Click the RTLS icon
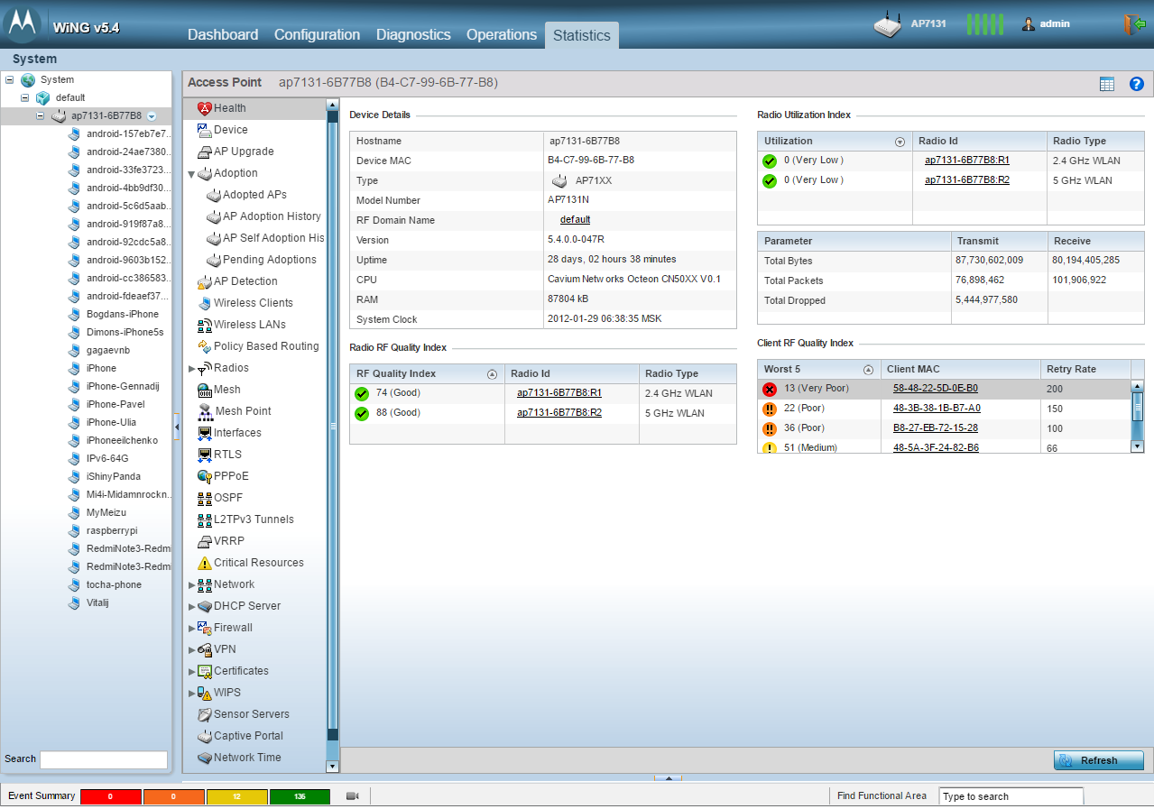This screenshot has height=809, width=1154. (205, 455)
